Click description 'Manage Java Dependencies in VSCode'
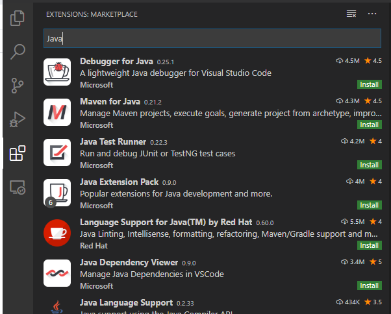This screenshot has height=314, width=391. coord(152,274)
